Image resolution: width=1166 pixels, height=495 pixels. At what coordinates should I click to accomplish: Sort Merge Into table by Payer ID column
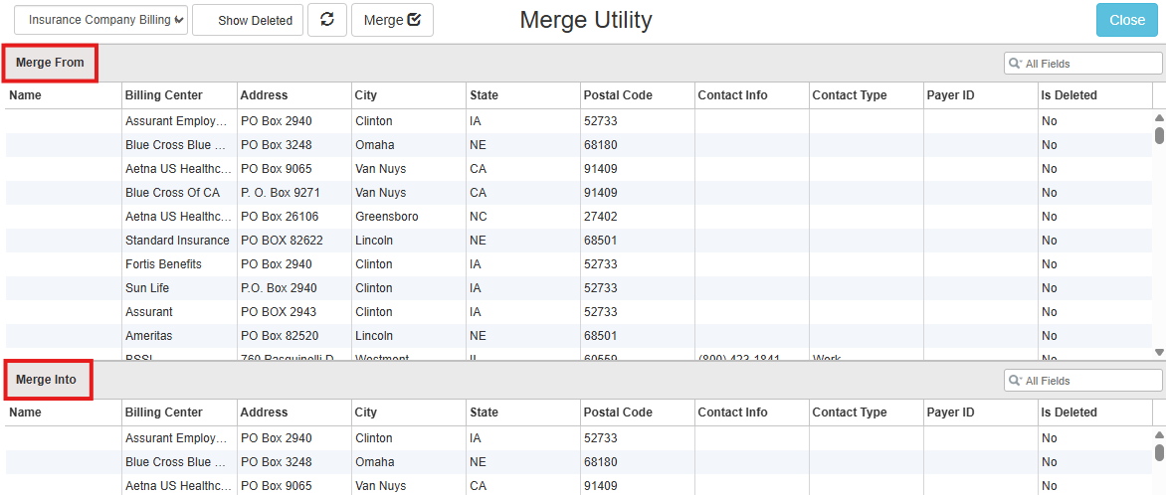point(981,412)
